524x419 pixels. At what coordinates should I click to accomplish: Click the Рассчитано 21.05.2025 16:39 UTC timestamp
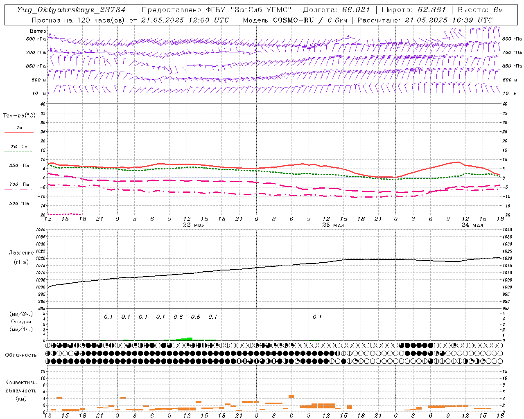tap(425, 20)
